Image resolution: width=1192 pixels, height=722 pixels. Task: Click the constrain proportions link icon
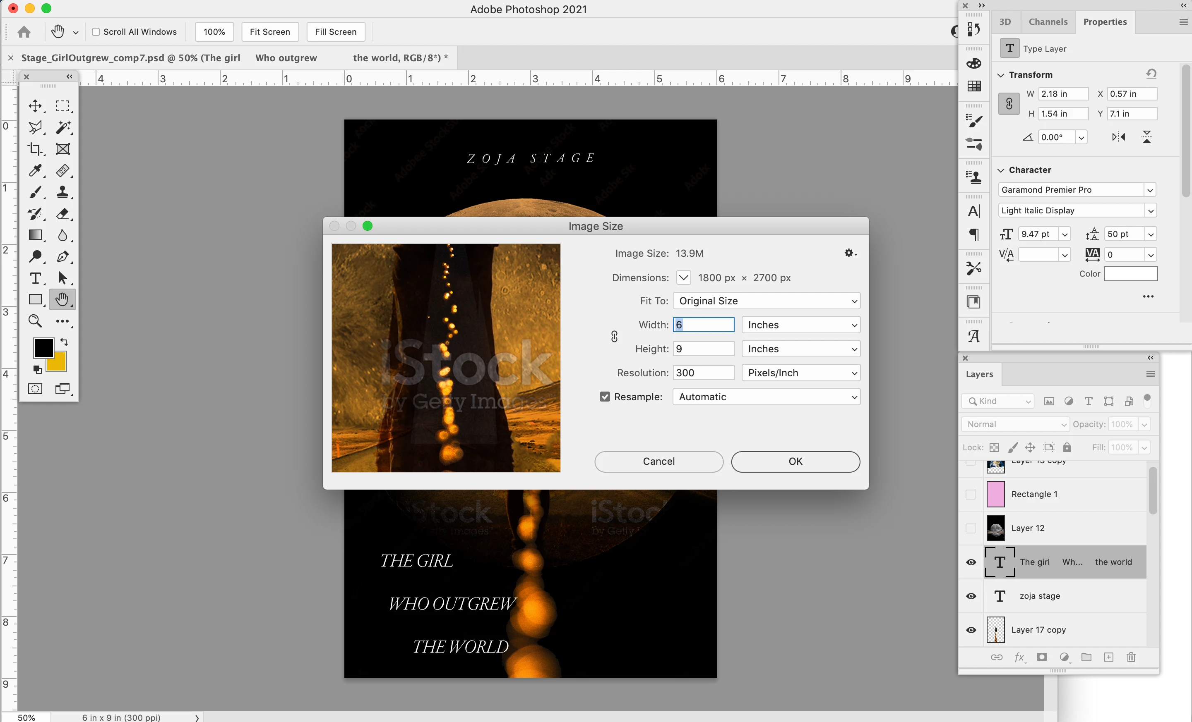click(x=614, y=337)
